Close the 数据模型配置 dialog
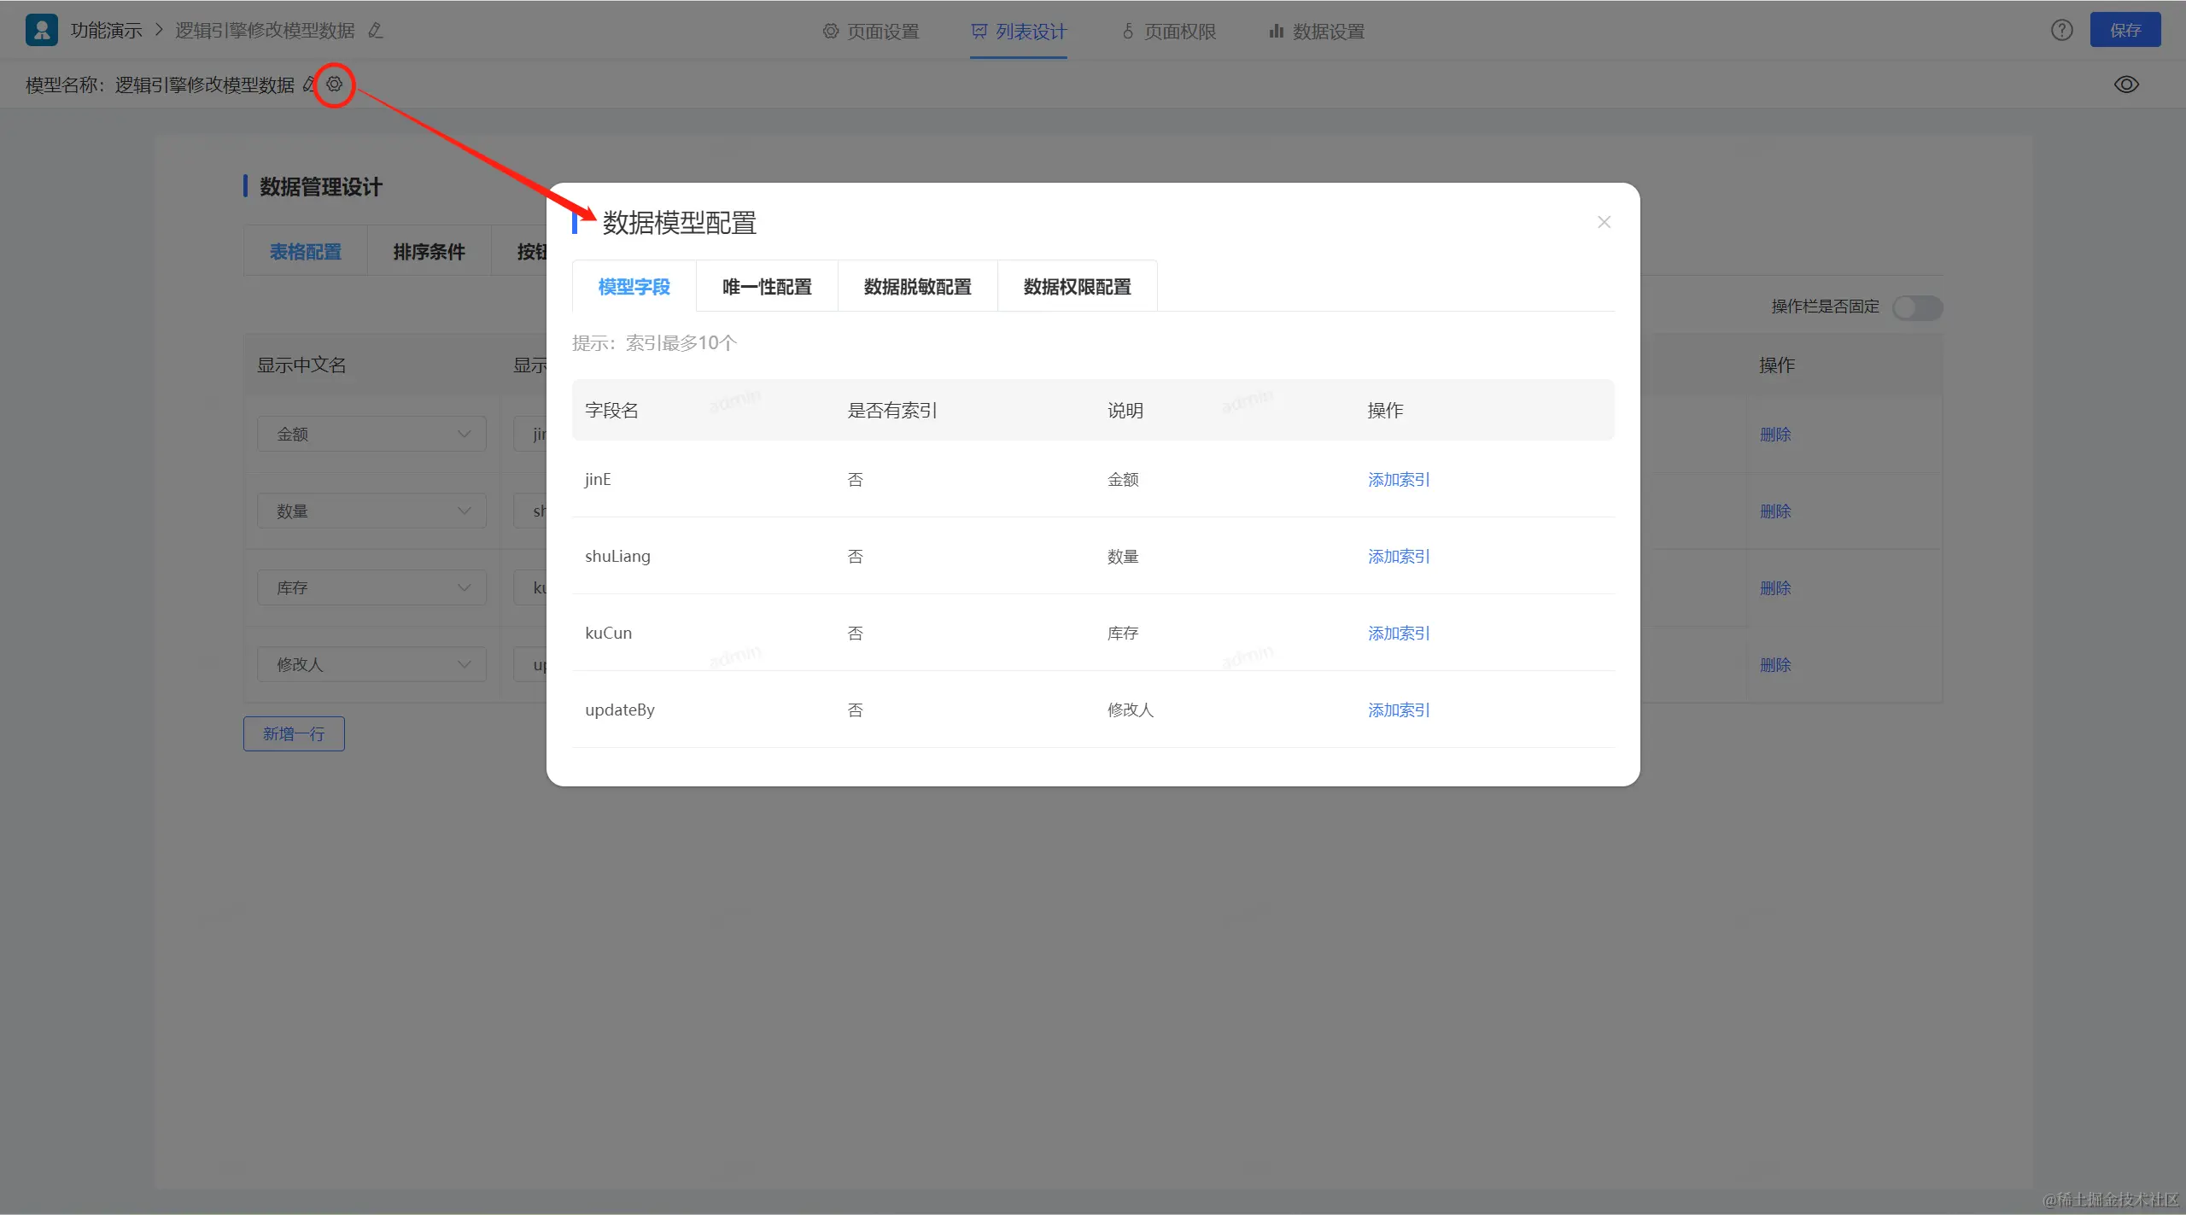The image size is (2186, 1215). (x=1604, y=222)
